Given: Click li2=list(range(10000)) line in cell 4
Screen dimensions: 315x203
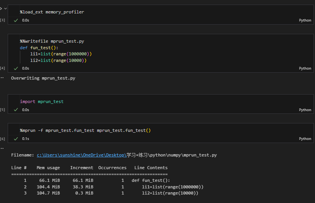Looking at the screenshot, I should click(x=58, y=60).
